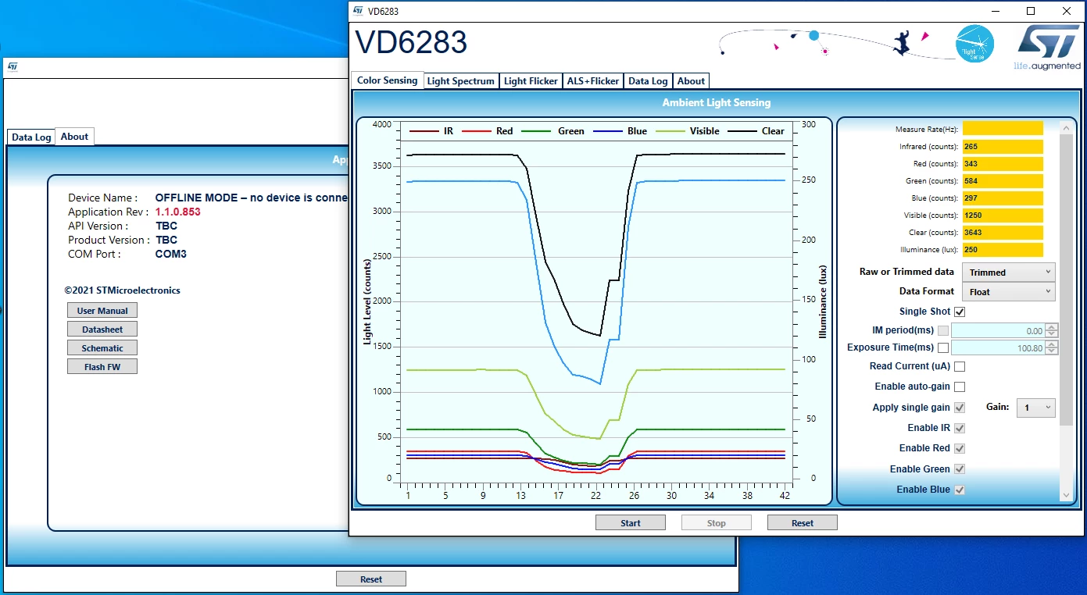Increase Exposure Time with the up arrow
The image size is (1087, 595).
tap(1052, 344)
